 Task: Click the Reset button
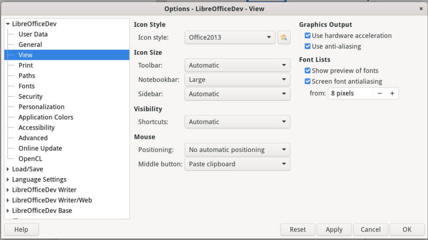click(298, 230)
